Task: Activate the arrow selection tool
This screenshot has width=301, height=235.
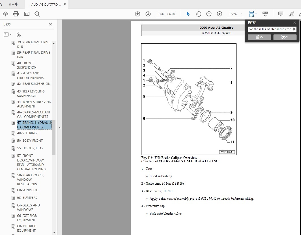Action: [188, 14]
